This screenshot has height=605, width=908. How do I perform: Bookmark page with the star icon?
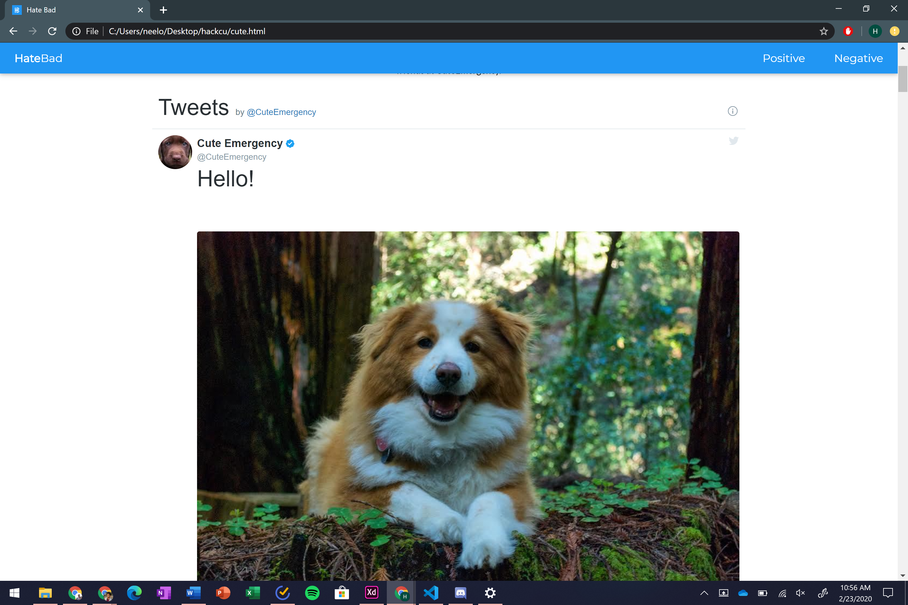click(824, 31)
